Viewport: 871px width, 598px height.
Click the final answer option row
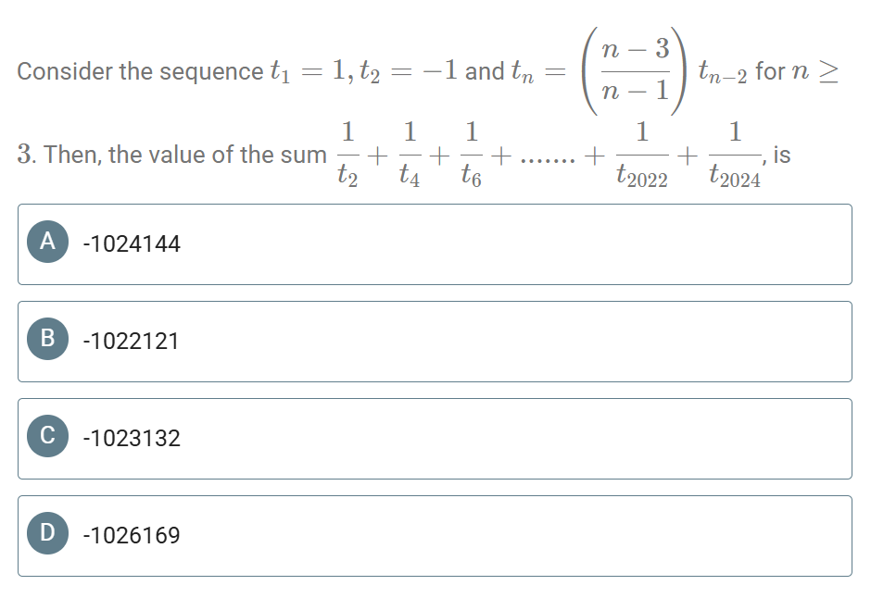click(x=434, y=535)
